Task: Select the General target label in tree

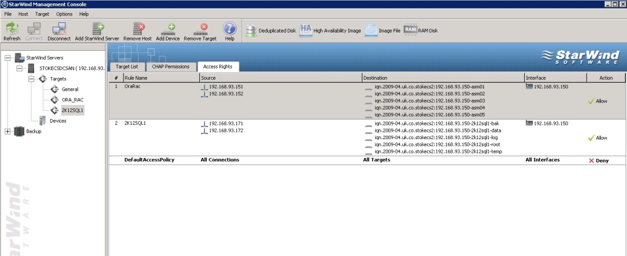Action: (70, 89)
